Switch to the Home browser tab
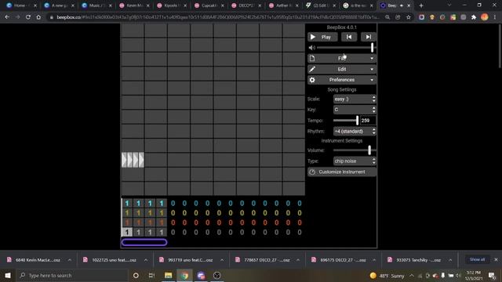502x282 pixels. (21, 5)
